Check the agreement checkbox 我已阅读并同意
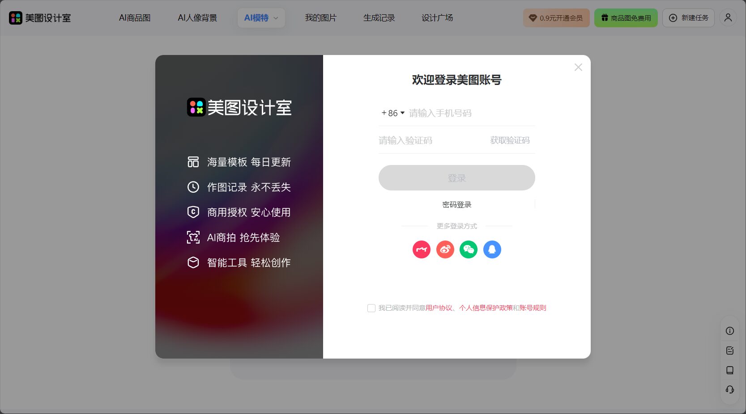Screen dimensions: 746x414 click(x=371, y=308)
